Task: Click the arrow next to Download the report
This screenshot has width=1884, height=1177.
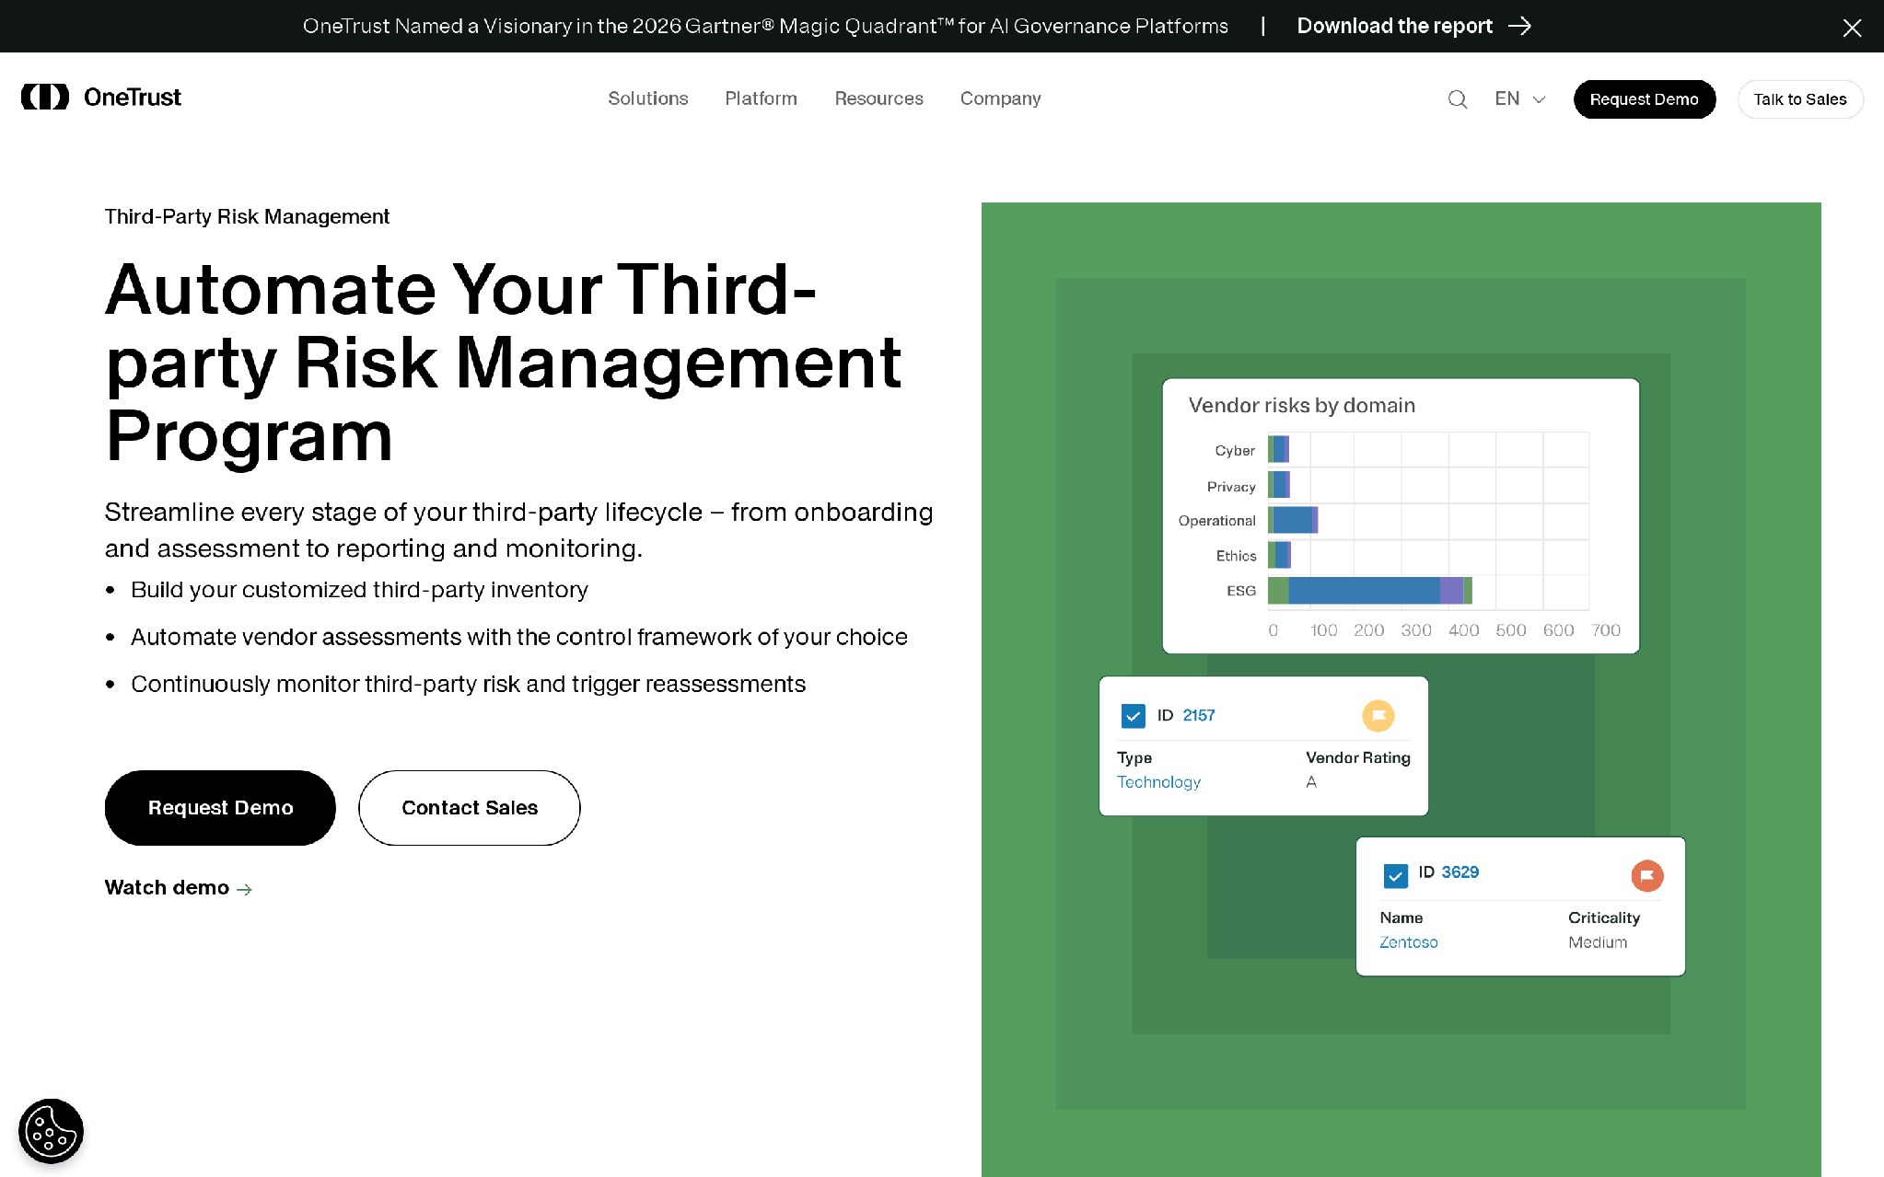Action: point(1520,26)
